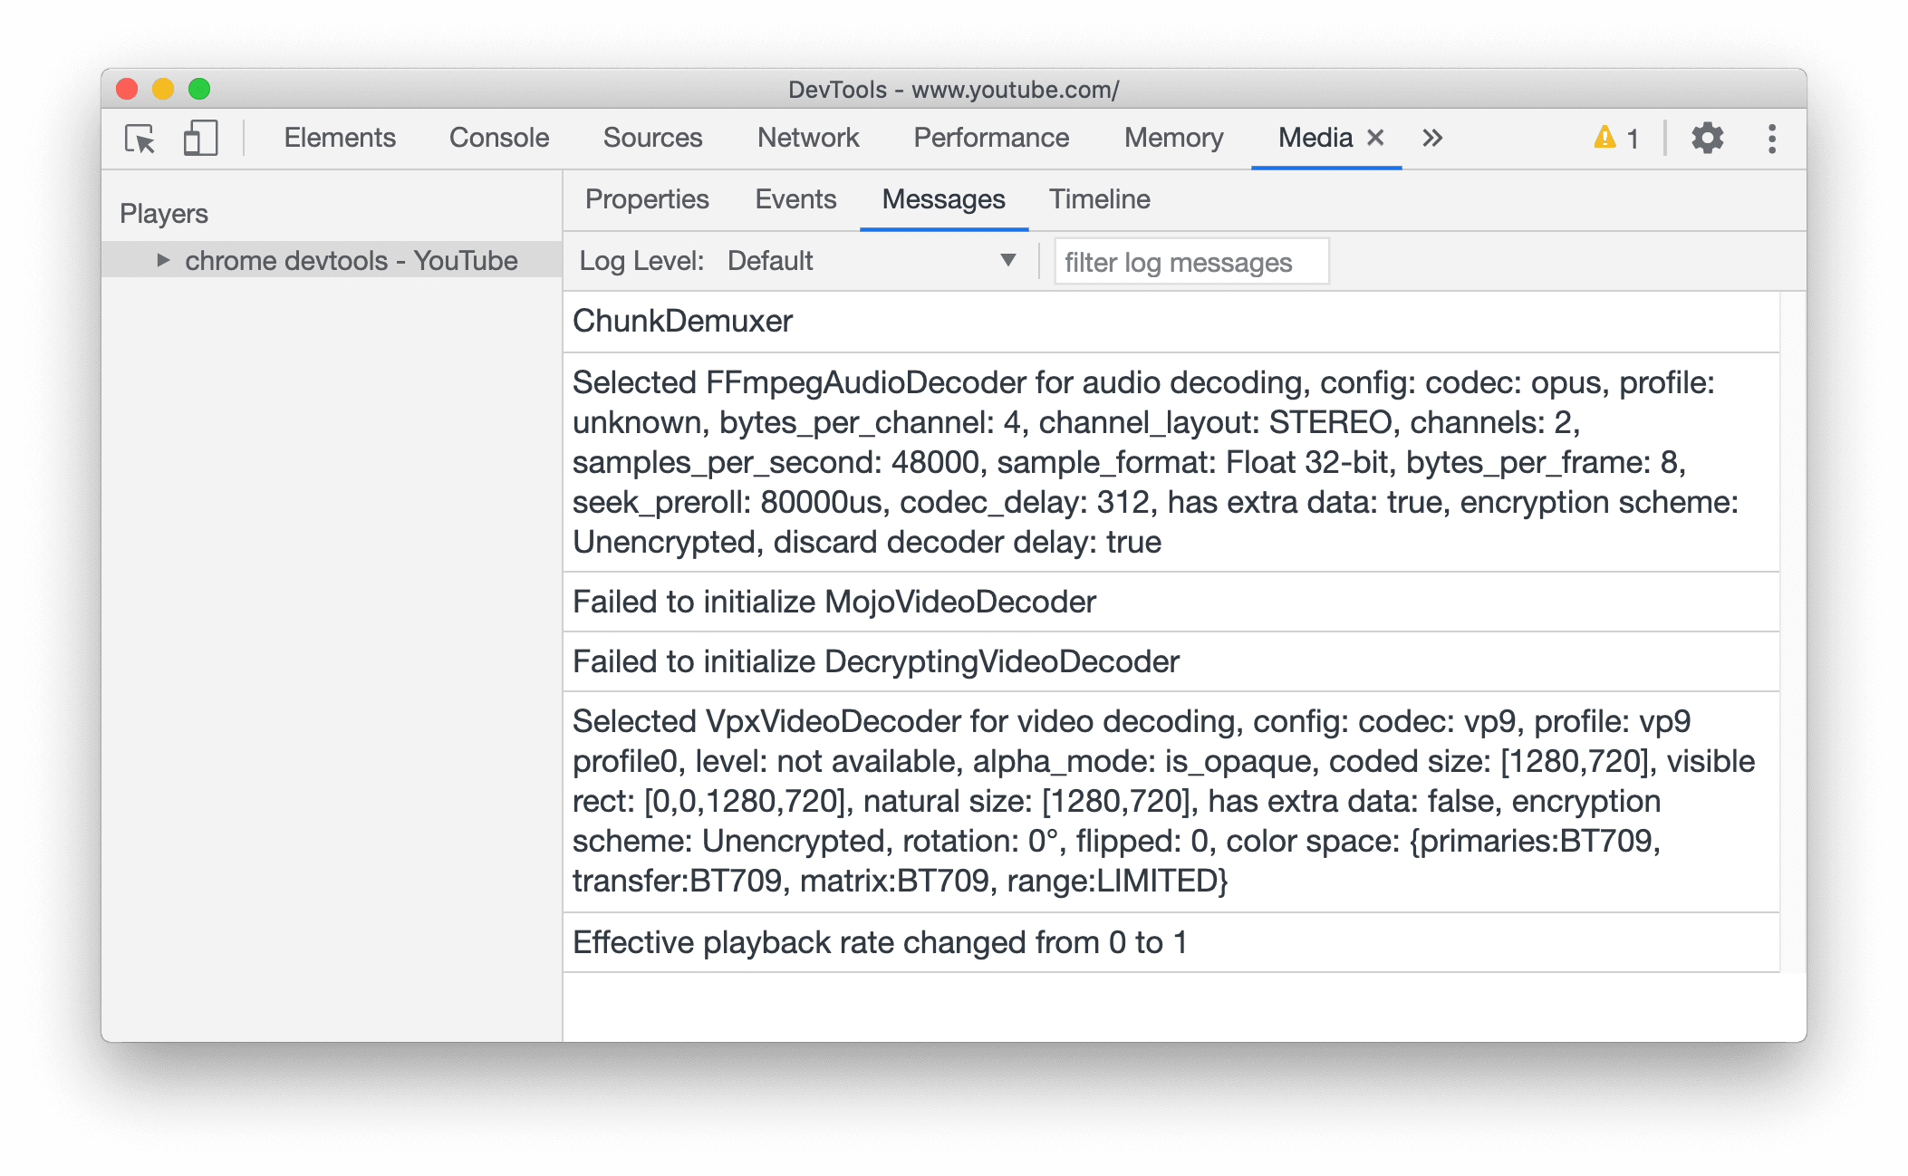This screenshot has height=1176, width=1908.
Task: Switch to the Properties tab
Action: point(646,198)
